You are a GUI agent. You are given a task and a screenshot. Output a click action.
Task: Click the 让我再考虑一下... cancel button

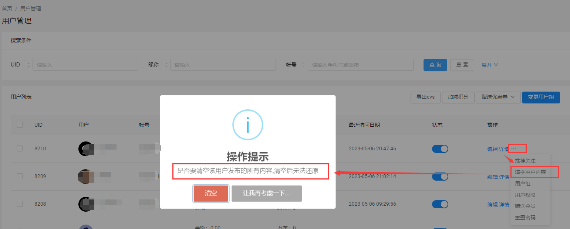267,194
